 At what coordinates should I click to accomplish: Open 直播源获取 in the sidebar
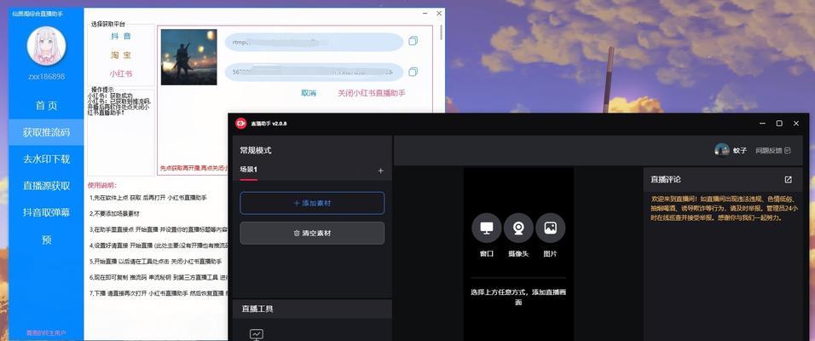click(46, 186)
